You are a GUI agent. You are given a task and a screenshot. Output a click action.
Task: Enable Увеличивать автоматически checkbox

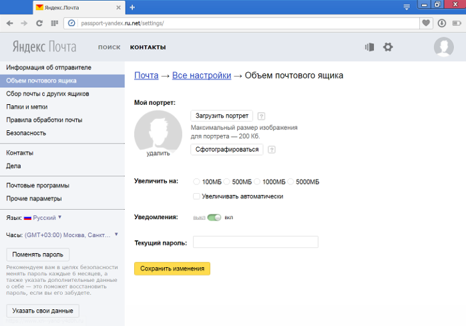click(196, 196)
